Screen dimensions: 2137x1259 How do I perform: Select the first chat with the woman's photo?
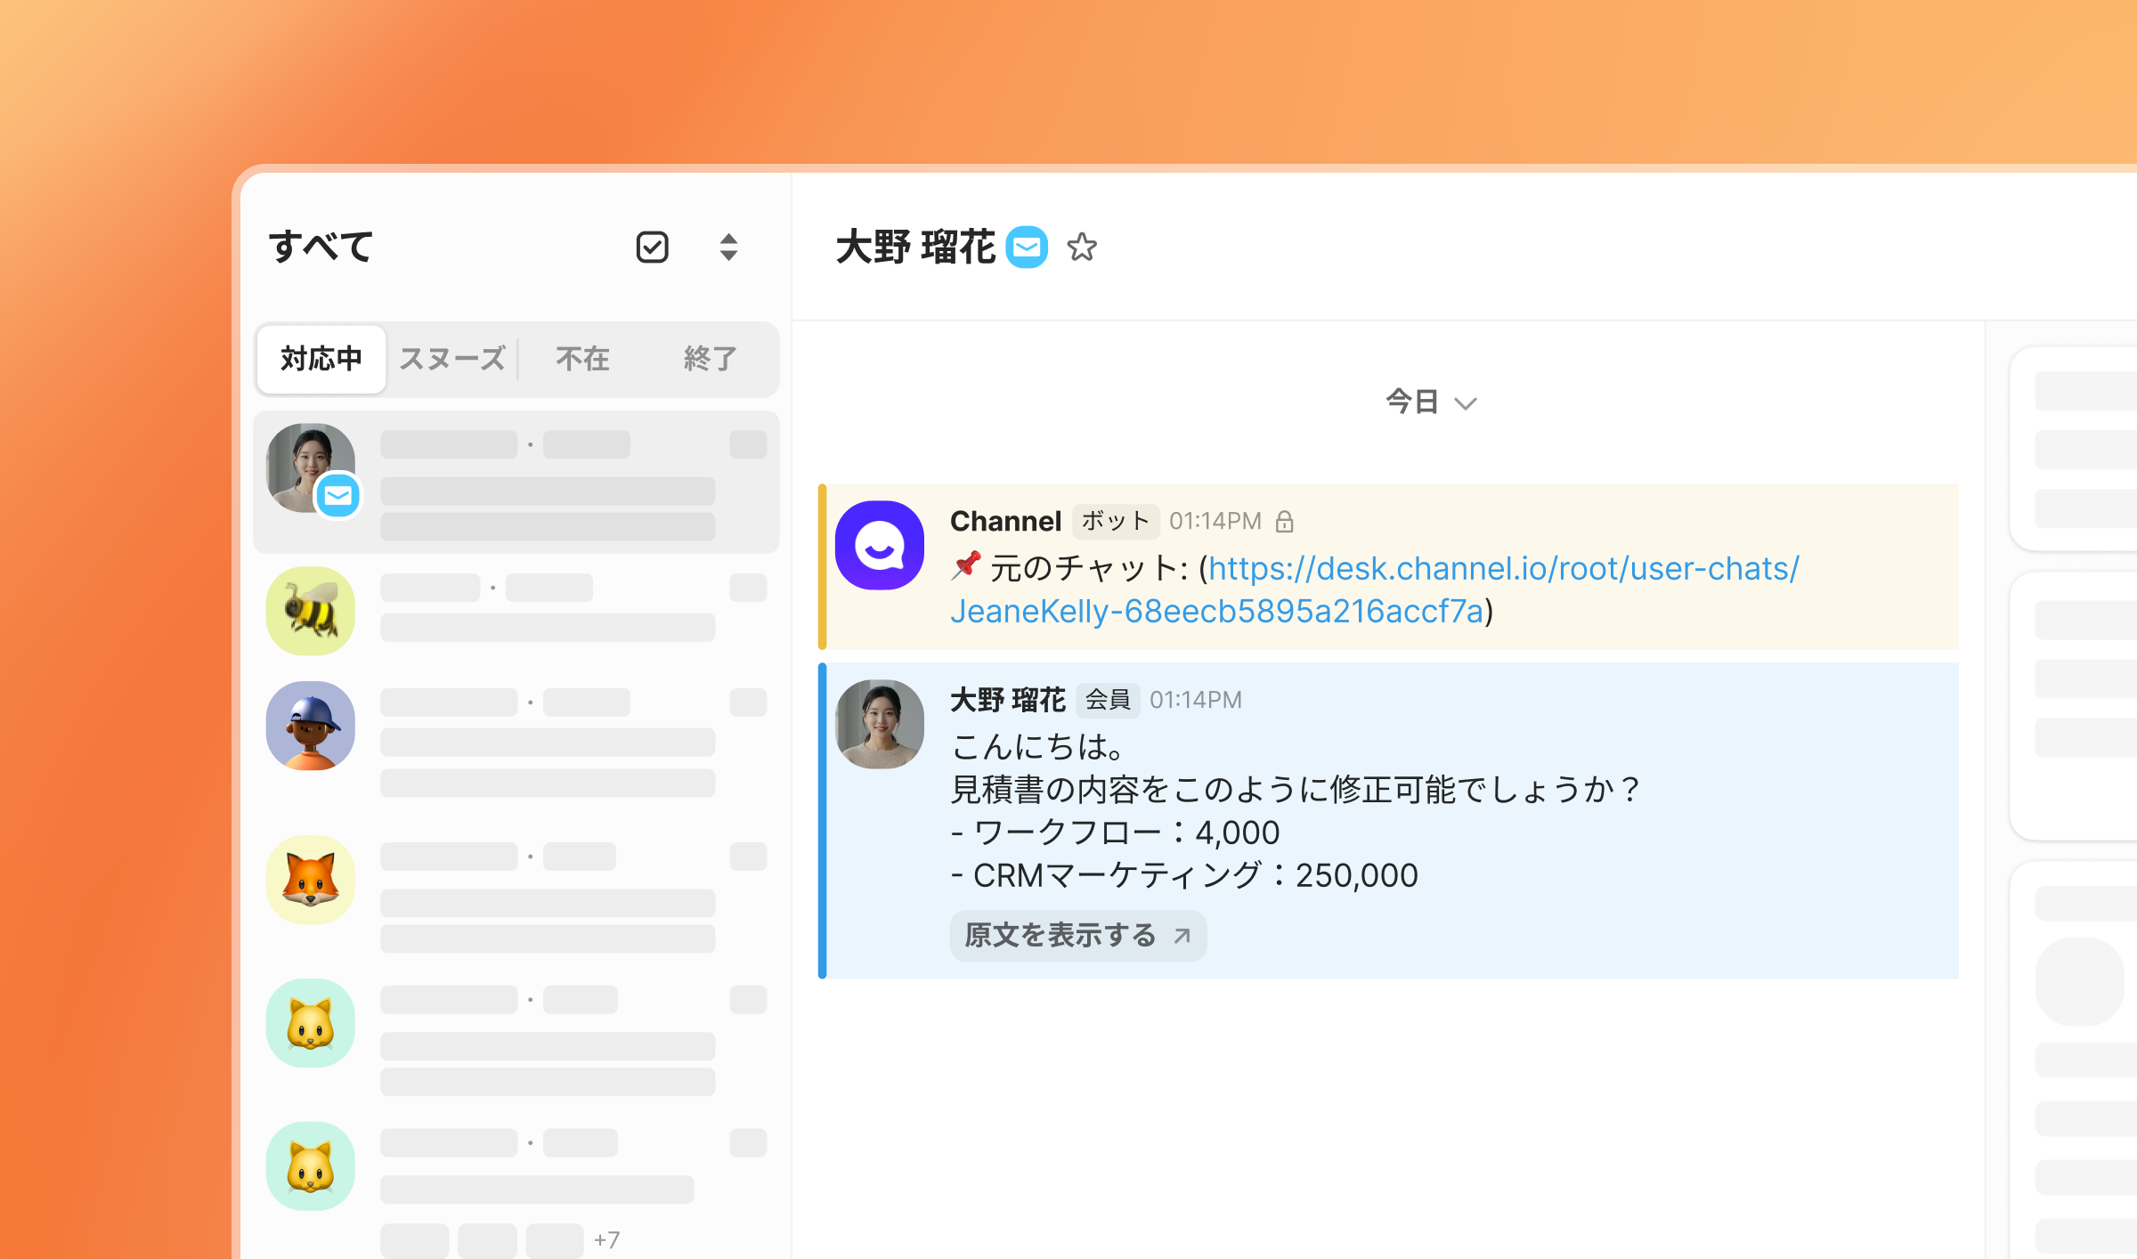pyautogui.click(x=516, y=482)
